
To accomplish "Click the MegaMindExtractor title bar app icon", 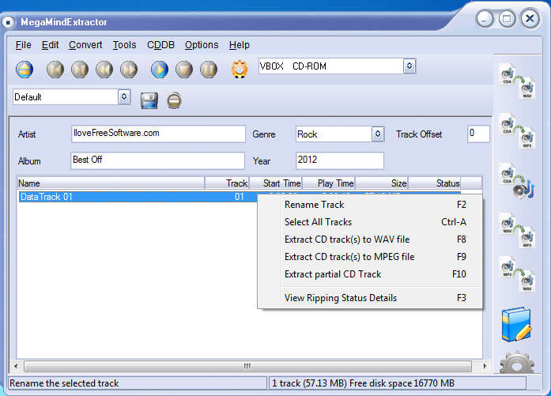I will (x=9, y=22).
